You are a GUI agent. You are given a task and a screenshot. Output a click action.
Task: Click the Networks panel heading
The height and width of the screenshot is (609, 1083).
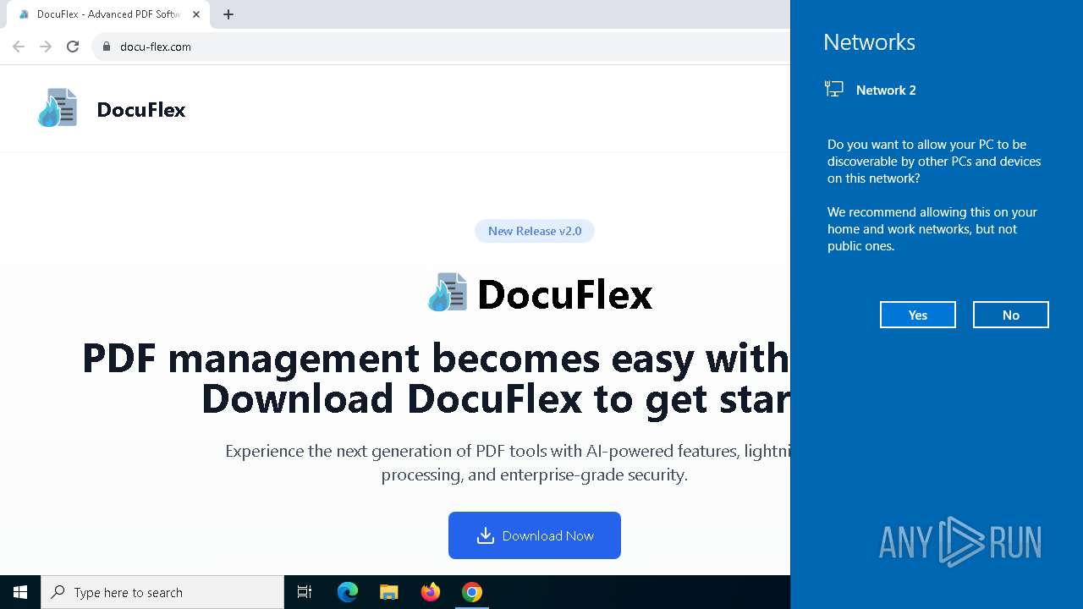click(869, 42)
